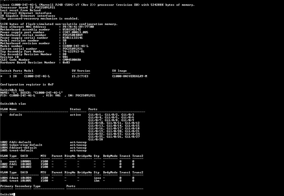Click the "Motherboard revision number" label

click(25, 43)
